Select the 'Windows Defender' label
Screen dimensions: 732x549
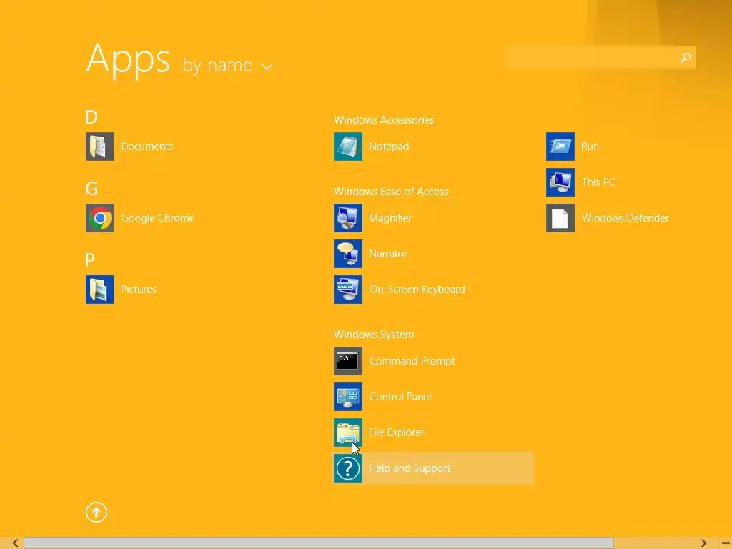625,218
